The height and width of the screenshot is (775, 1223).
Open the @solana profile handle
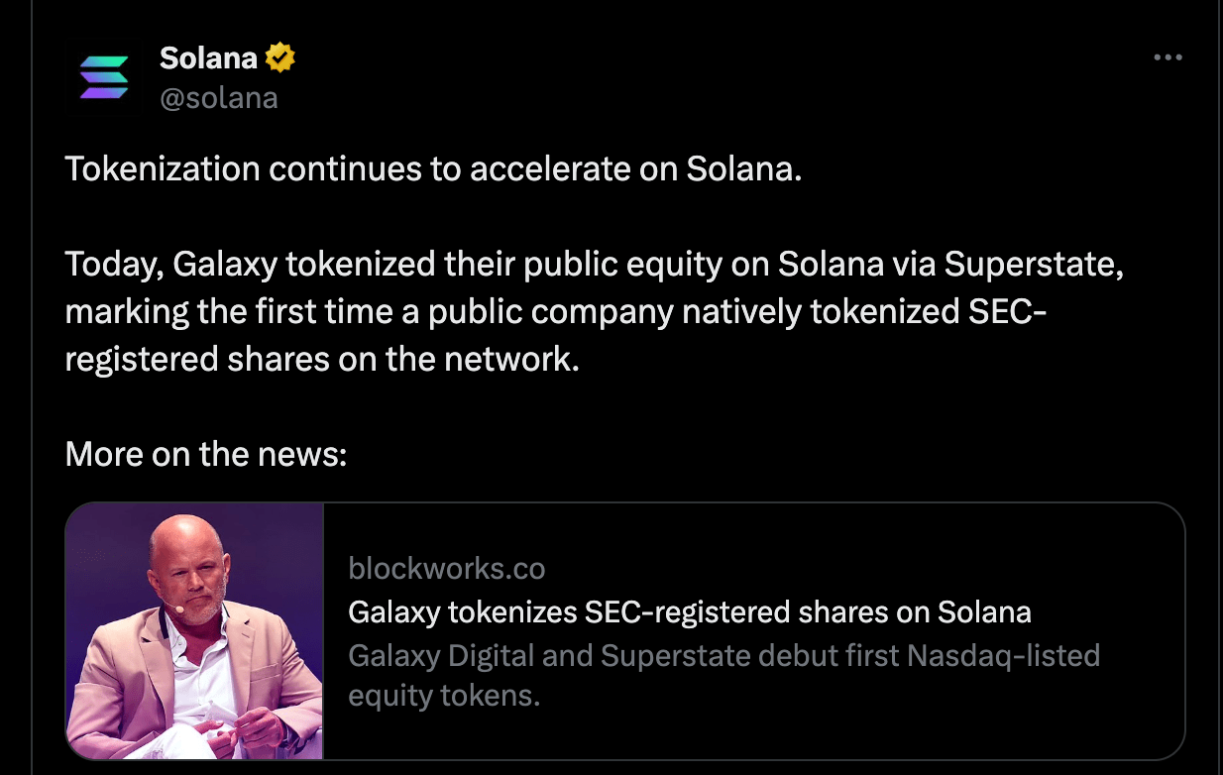click(x=220, y=97)
